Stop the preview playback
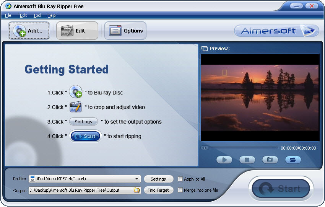The height and width of the screenshot is (207, 325). click(247, 160)
